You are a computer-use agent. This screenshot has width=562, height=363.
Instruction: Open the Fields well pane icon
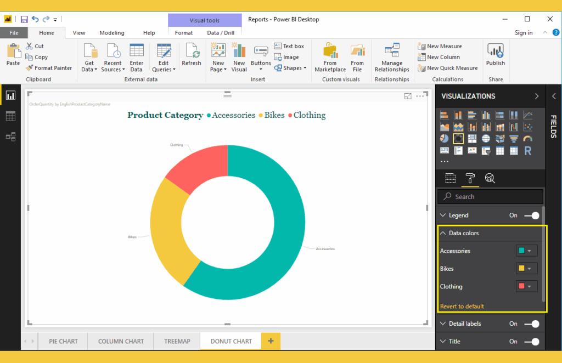tap(450, 178)
